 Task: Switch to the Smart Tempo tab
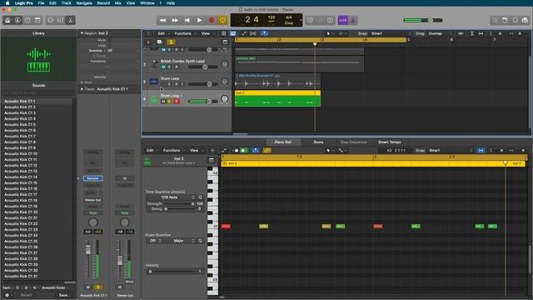(x=390, y=142)
